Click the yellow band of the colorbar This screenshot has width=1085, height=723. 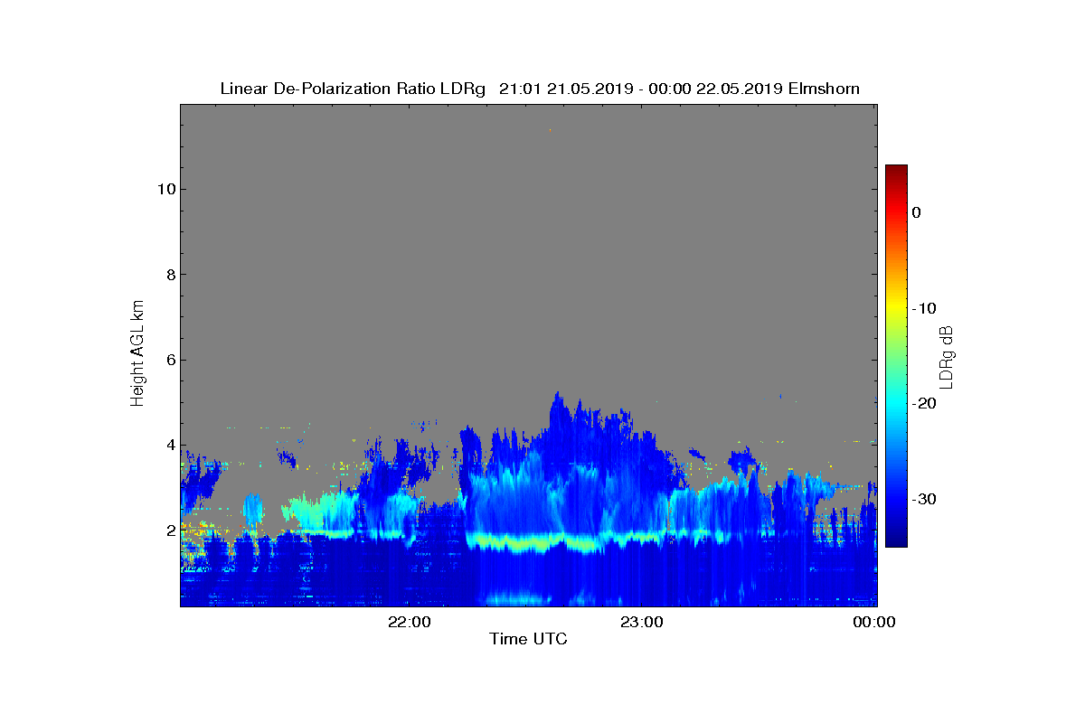[x=896, y=308]
